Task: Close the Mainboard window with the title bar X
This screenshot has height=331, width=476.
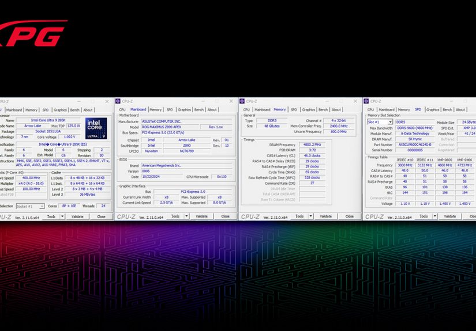Action: point(231,101)
